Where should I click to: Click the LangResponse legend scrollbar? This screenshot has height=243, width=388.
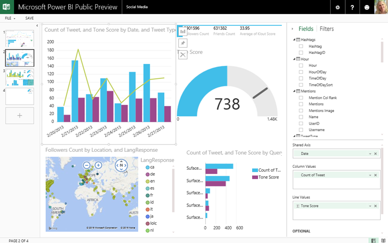click(x=173, y=191)
